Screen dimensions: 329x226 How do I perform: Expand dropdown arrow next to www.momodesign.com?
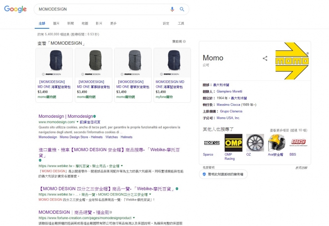(x=77, y=122)
